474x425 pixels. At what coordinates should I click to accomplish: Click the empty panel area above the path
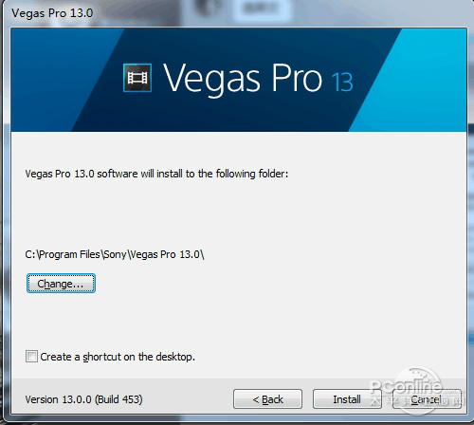tap(239, 215)
